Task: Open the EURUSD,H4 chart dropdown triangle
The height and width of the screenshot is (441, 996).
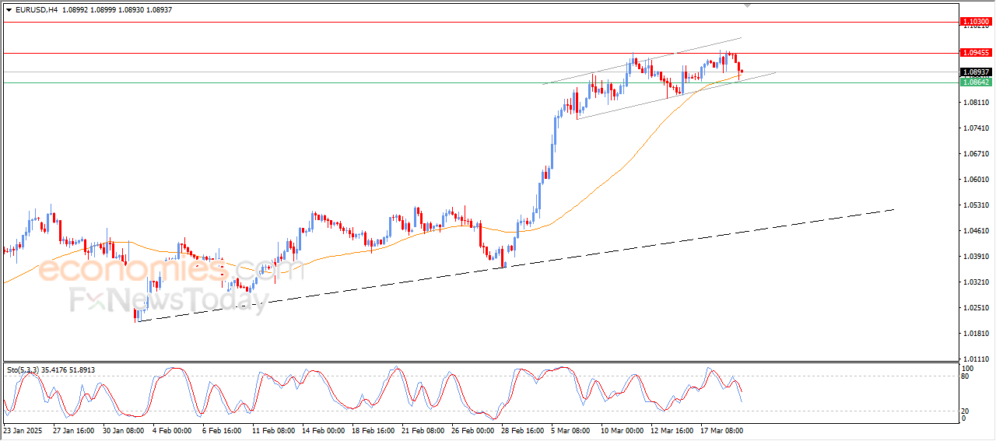Action: click(9, 9)
